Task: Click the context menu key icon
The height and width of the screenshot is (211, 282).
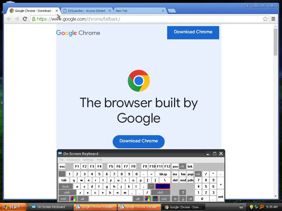Action: [155, 199]
